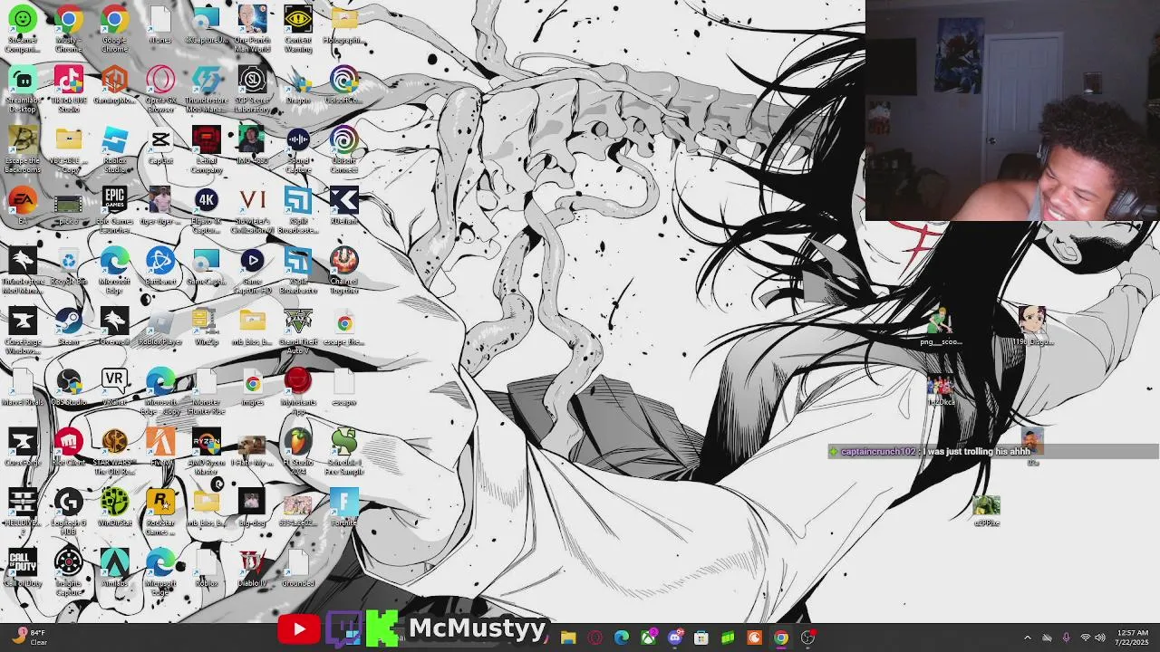Select the Escape the Backrooms icon
The height and width of the screenshot is (652, 1160).
(23, 149)
